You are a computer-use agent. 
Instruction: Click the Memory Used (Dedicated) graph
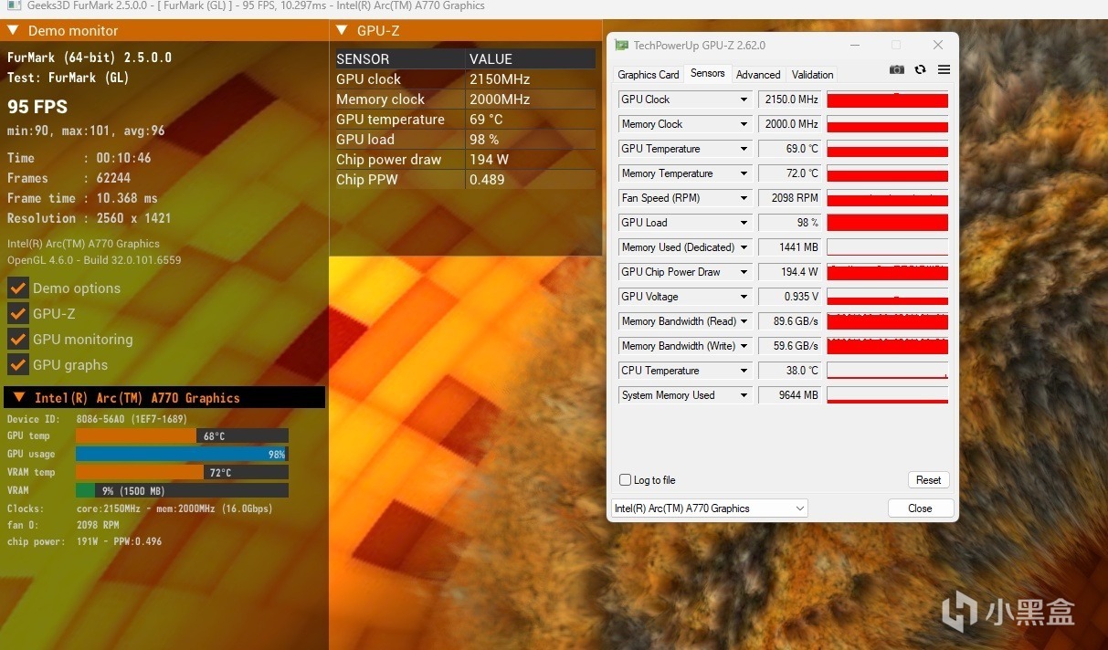887,247
